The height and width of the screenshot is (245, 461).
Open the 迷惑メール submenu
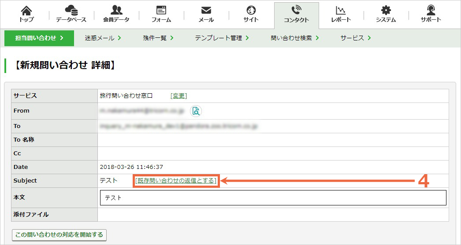(103, 38)
